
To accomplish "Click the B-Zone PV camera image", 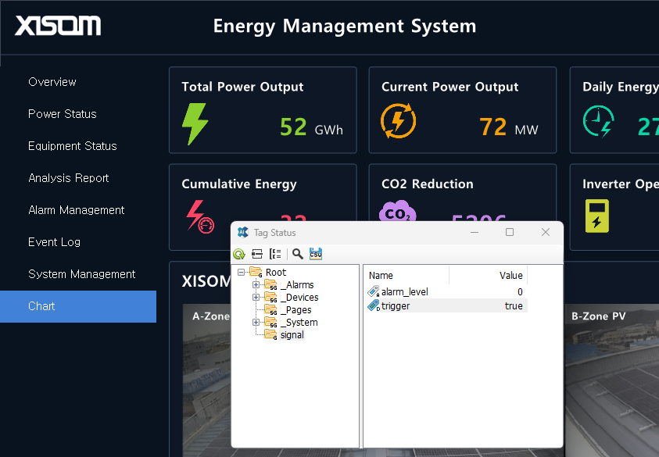I will point(612,380).
